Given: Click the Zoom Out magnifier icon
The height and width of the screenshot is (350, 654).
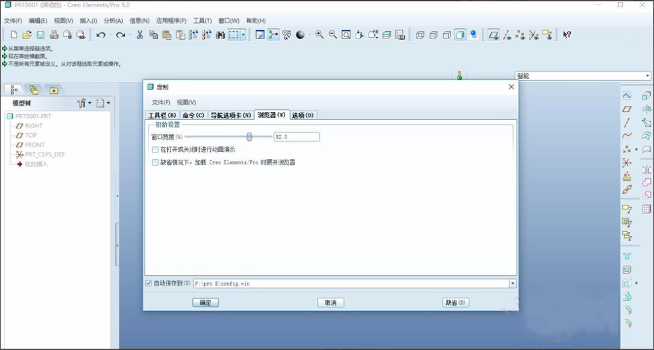Looking at the screenshot, I should click(x=333, y=35).
